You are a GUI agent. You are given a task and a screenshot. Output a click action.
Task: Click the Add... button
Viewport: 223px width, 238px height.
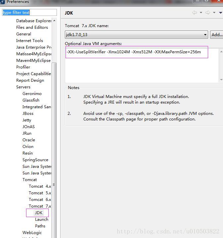(x=217, y=35)
